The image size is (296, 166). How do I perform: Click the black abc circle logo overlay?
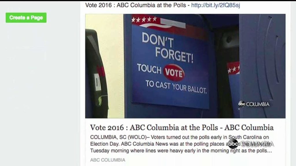[233, 144]
